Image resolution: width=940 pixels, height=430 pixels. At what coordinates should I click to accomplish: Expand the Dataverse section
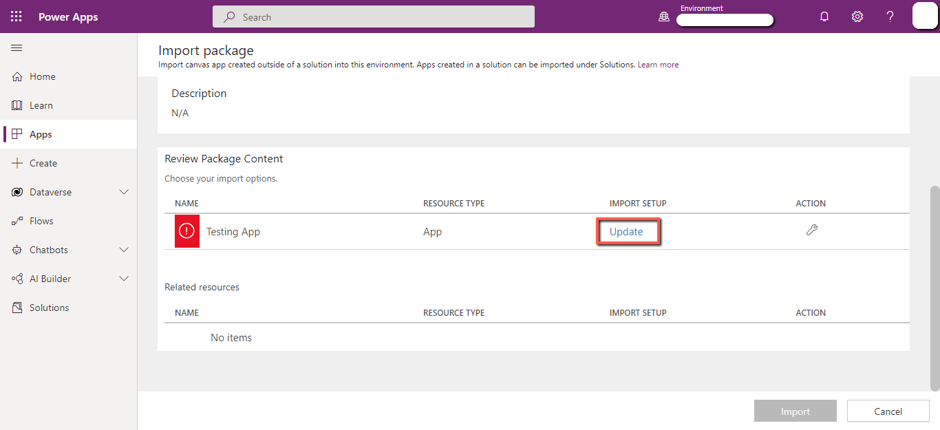[x=124, y=192]
